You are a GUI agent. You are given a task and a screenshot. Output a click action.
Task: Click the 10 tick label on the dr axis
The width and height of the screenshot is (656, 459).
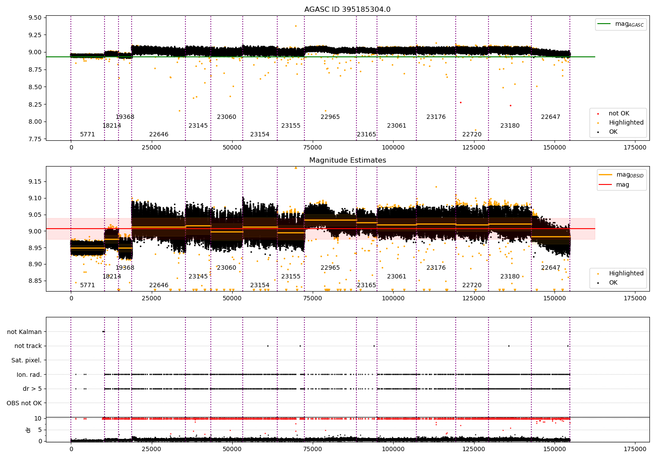[38, 419]
